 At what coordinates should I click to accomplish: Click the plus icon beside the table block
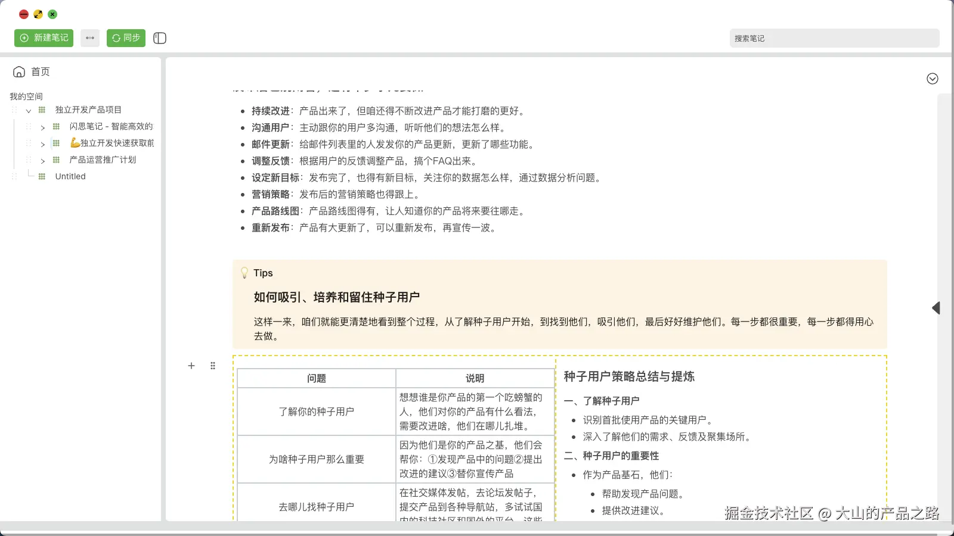191,366
